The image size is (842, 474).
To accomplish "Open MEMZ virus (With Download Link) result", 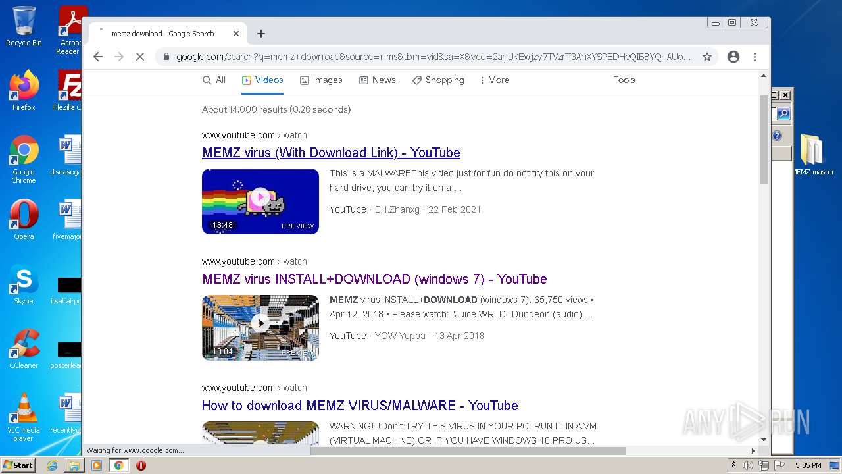I will coord(331,153).
